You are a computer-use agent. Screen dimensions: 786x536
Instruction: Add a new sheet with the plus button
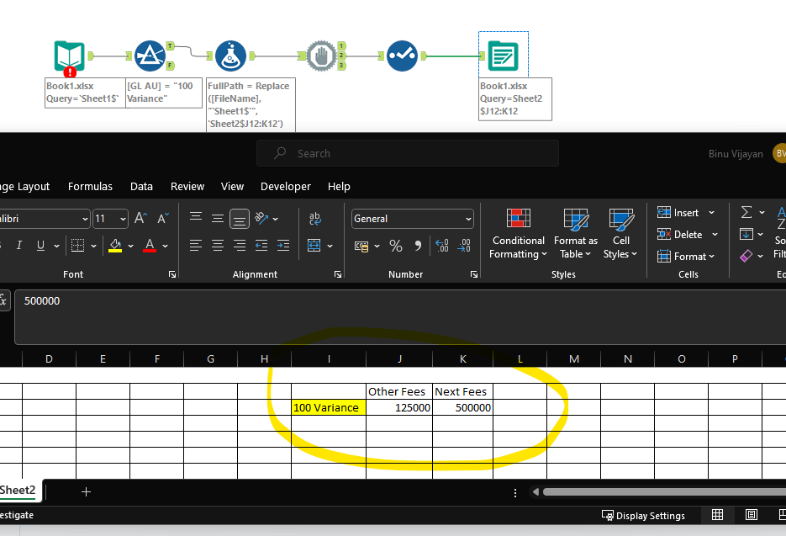(x=86, y=491)
